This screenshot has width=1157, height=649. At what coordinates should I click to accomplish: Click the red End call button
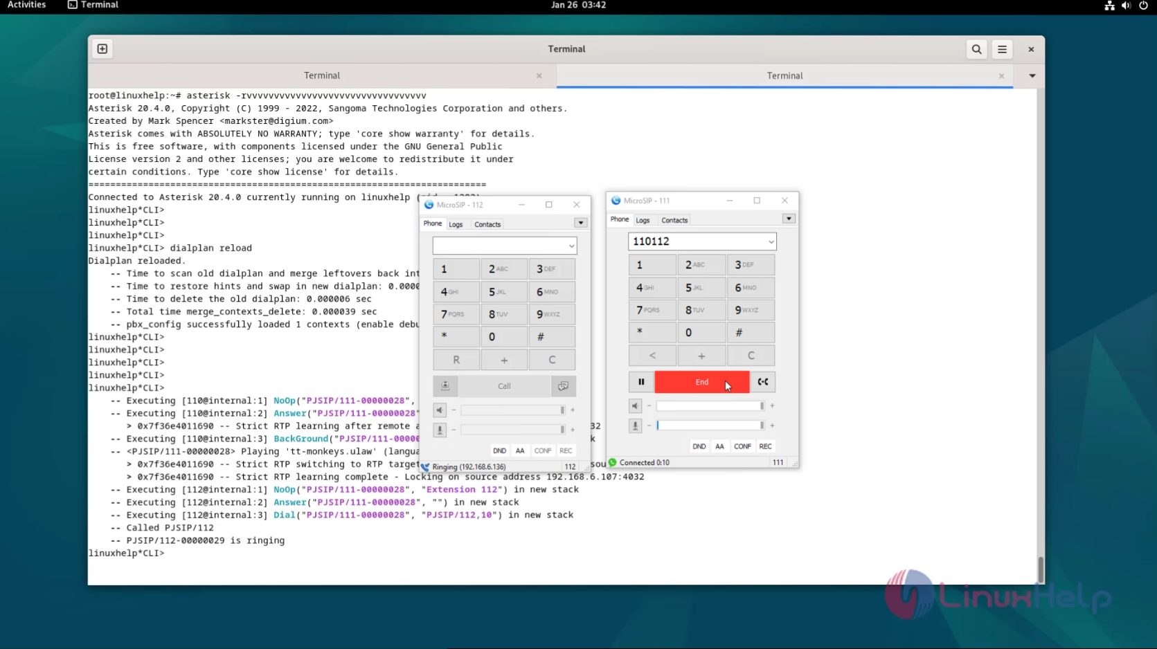click(702, 382)
